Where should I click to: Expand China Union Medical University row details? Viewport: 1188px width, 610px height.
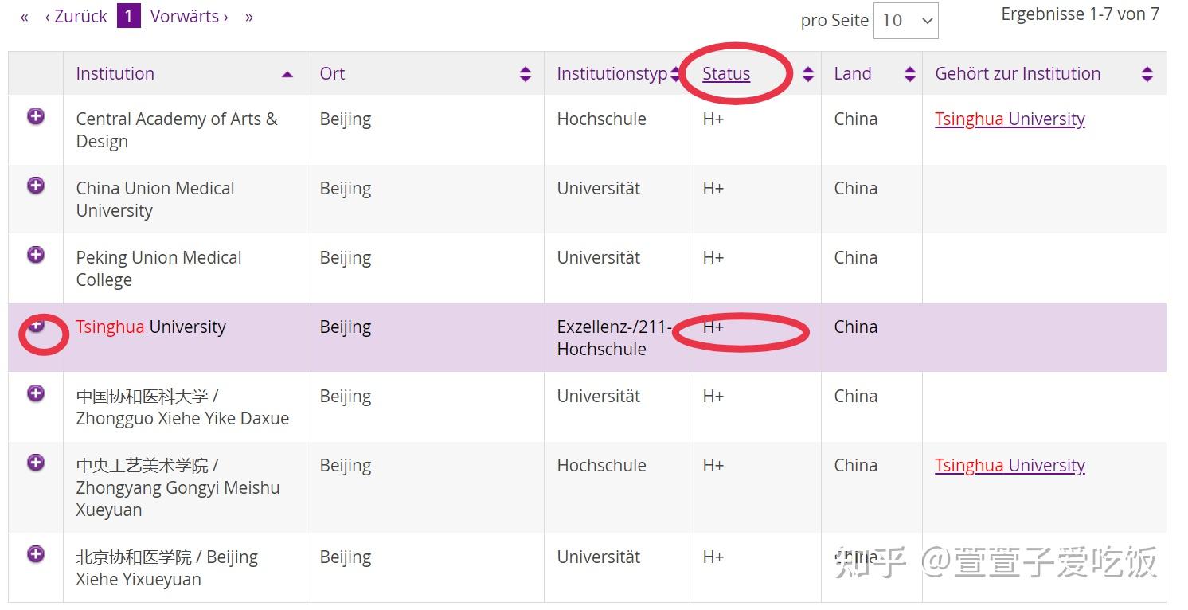pyautogui.click(x=36, y=186)
